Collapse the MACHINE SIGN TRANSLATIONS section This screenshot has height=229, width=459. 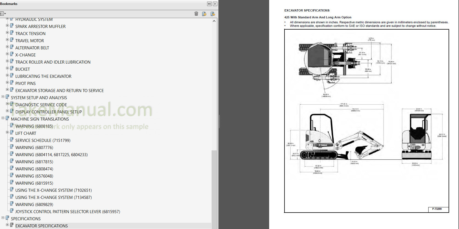3,118
